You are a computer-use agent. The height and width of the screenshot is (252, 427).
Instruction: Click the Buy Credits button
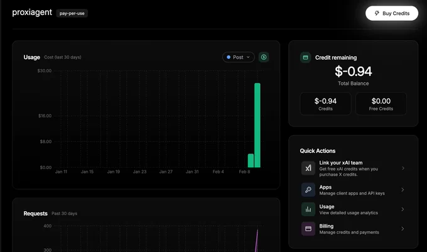pyautogui.click(x=392, y=13)
